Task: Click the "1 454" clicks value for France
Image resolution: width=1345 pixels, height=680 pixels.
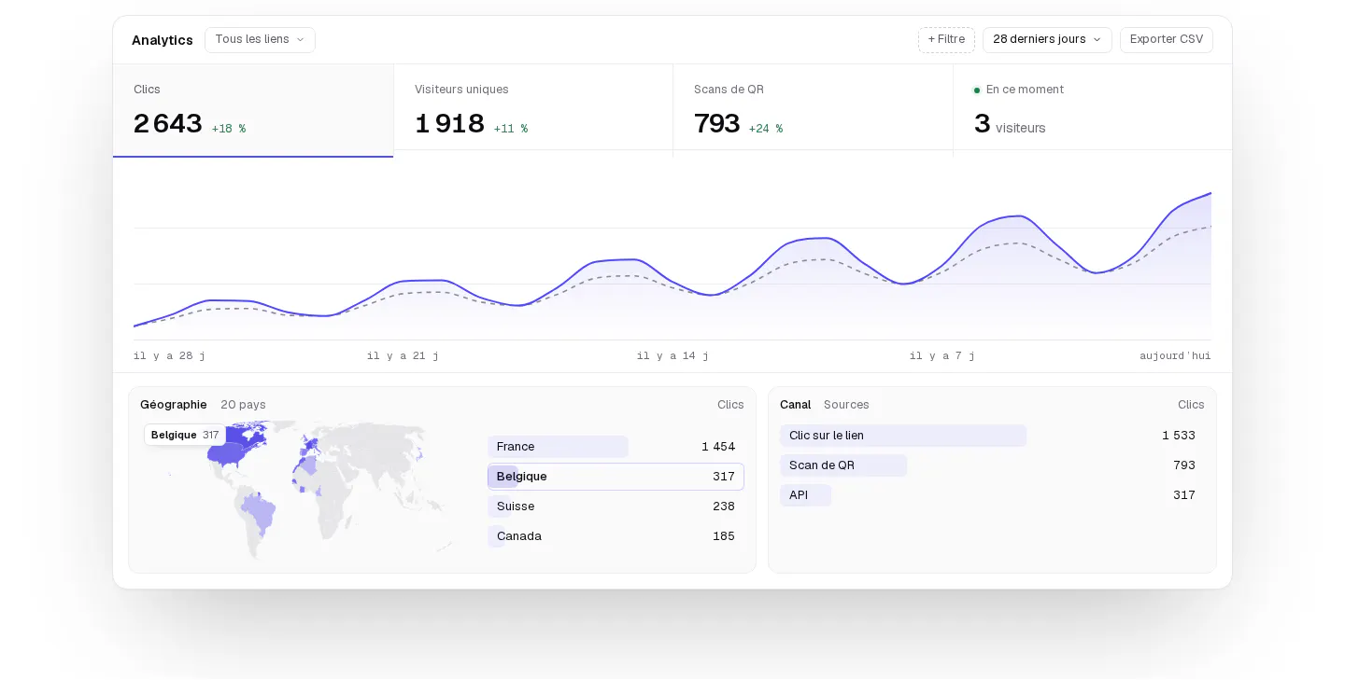Action: [718, 447]
